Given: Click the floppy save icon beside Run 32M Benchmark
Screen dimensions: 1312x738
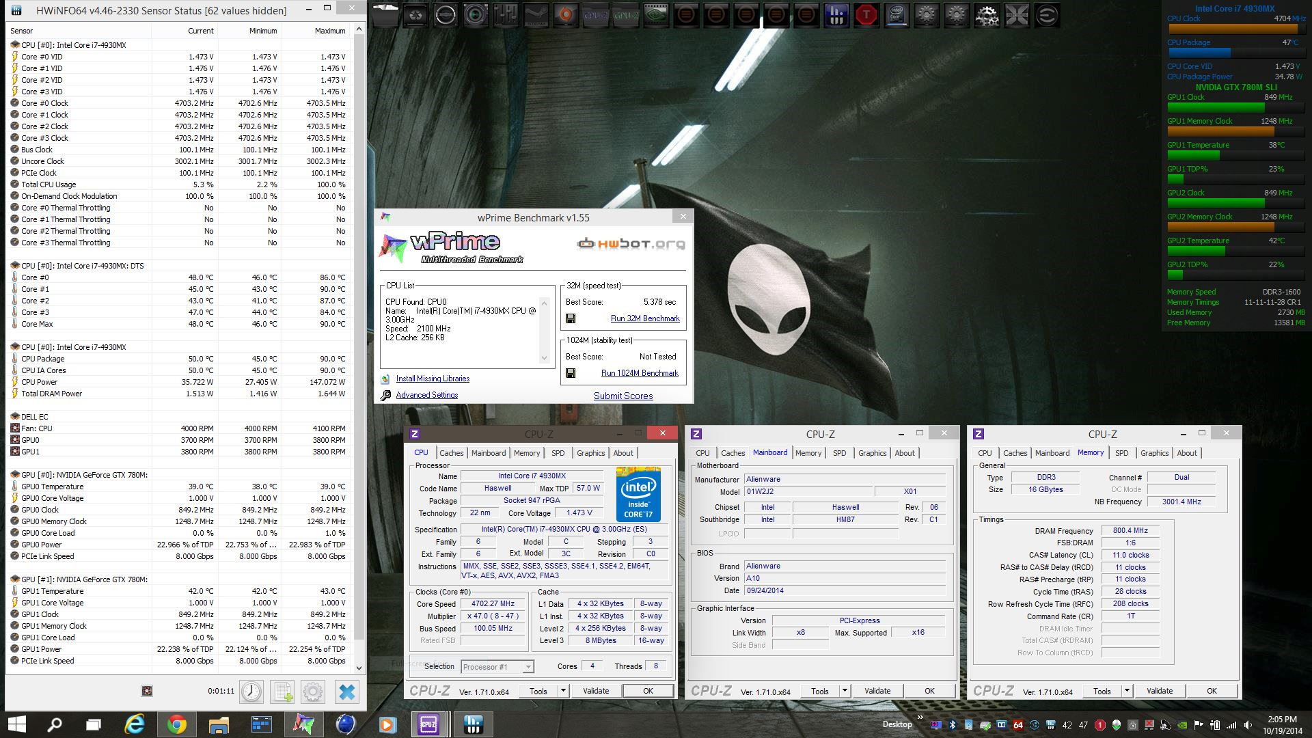Looking at the screenshot, I should (x=571, y=318).
